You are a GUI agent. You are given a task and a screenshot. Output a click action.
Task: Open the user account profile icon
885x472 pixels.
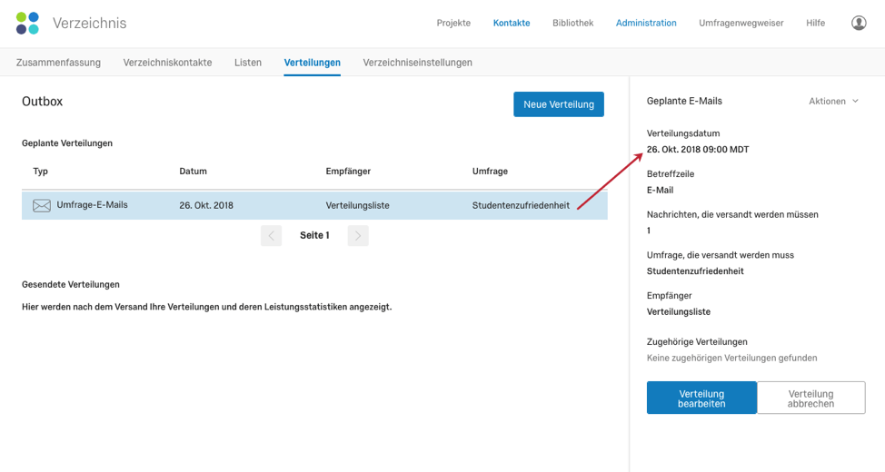(x=859, y=23)
